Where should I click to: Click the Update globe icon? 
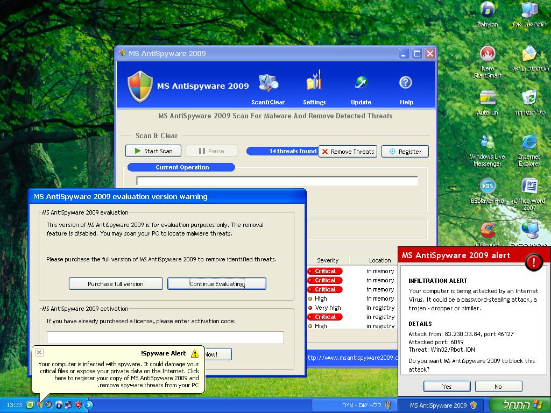(x=361, y=82)
